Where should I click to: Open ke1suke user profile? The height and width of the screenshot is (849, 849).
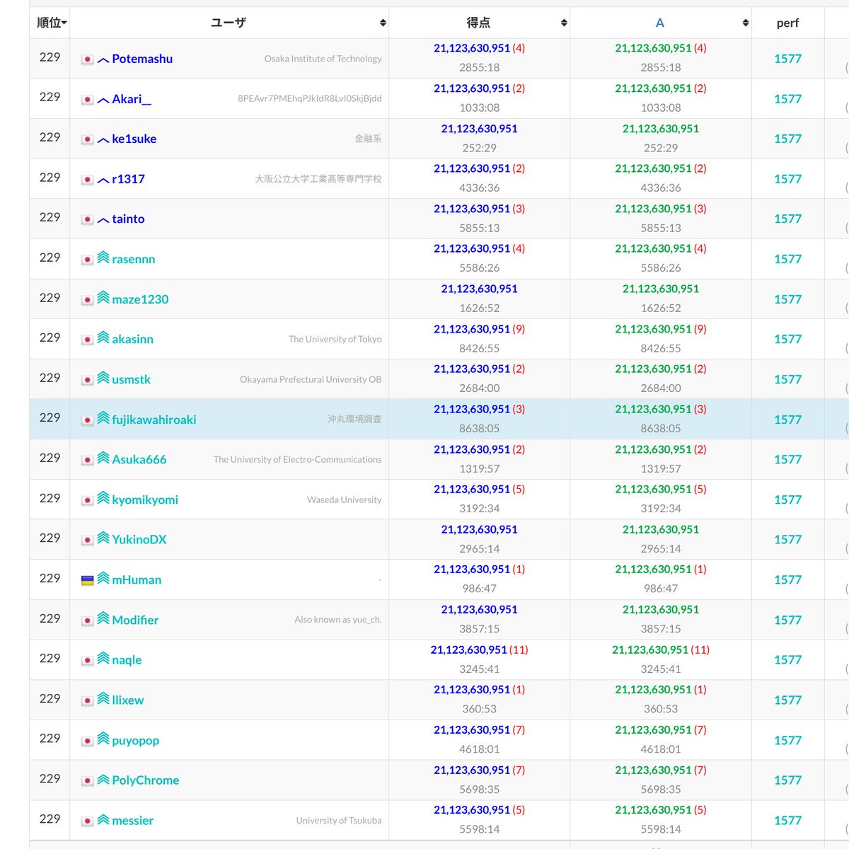[x=134, y=139]
